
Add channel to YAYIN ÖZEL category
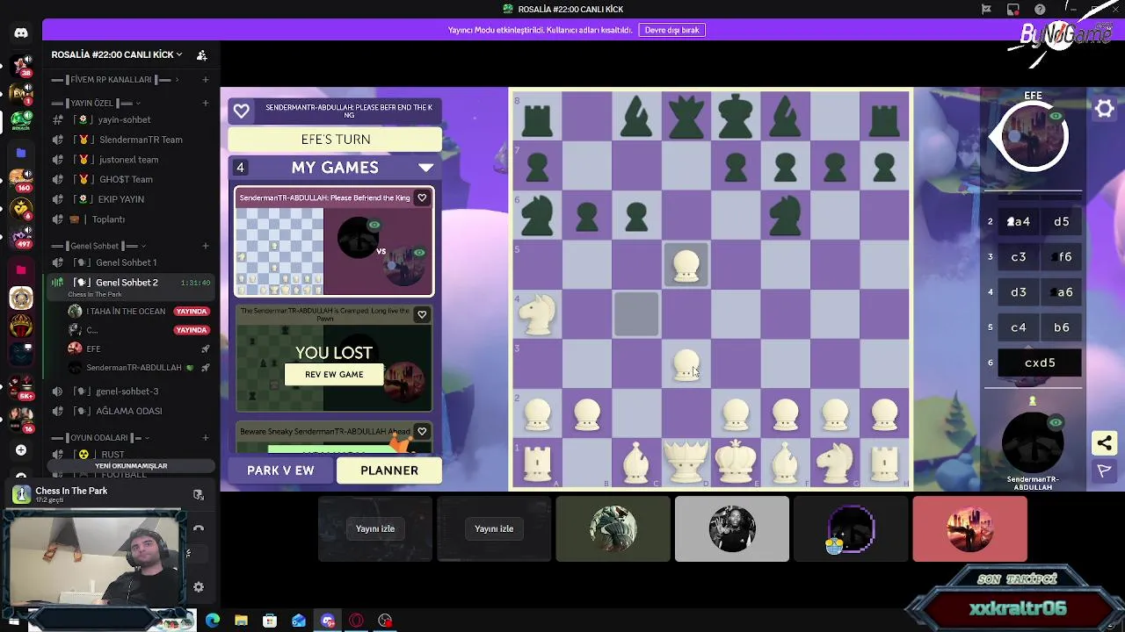tap(206, 104)
